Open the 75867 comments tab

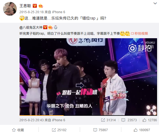pos(100,130)
